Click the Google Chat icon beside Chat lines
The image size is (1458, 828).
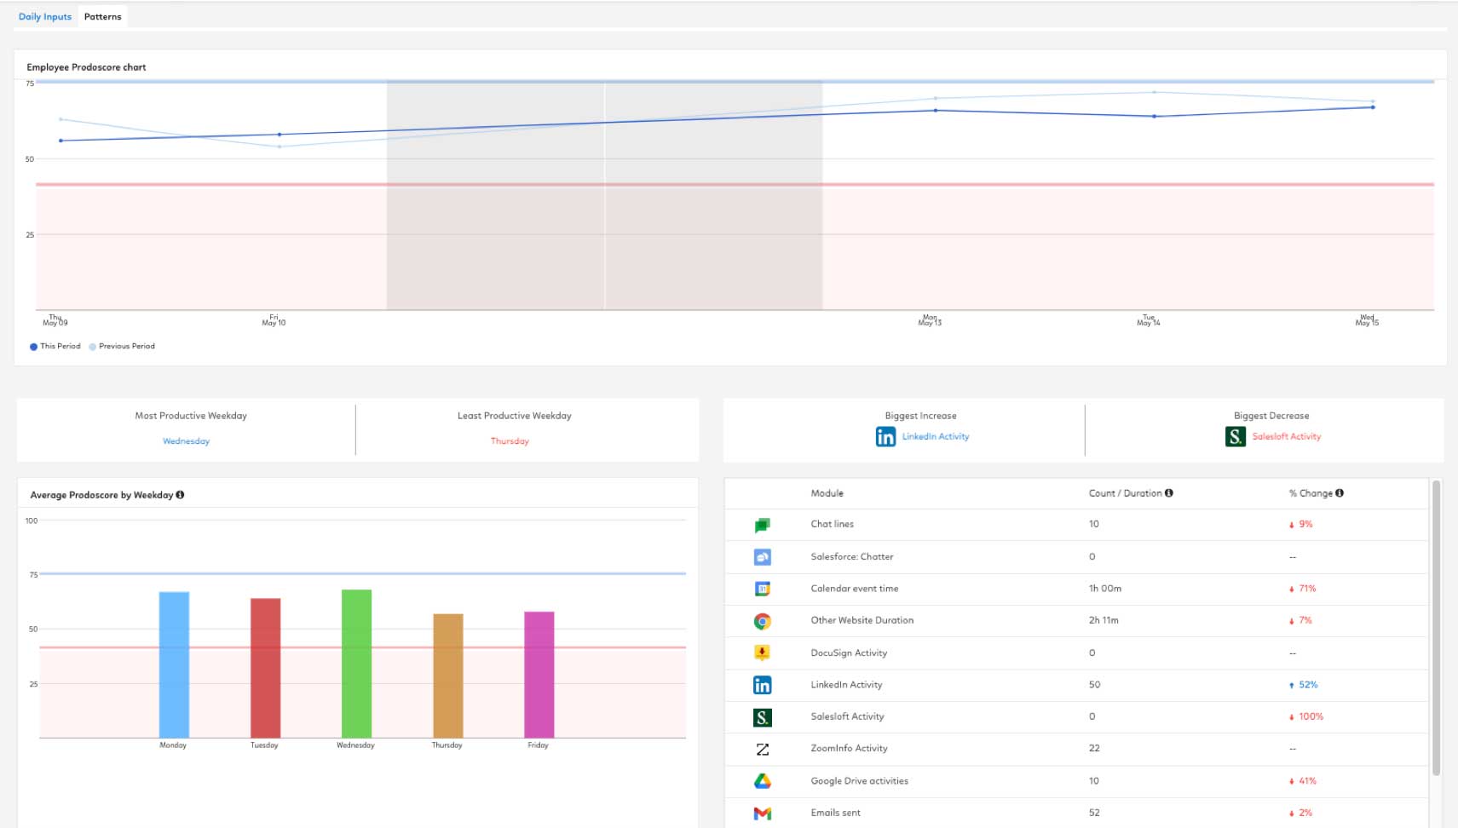(x=762, y=525)
